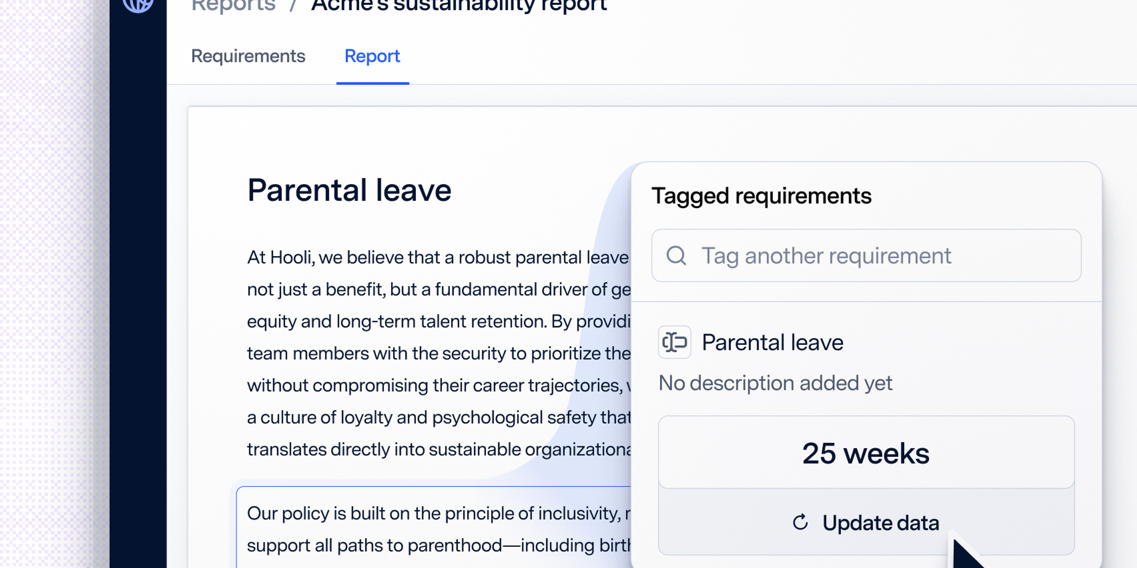Click the 25 weeks value box
The height and width of the screenshot is (568, 1137).
pyautogui.click(x=865, y=453)
